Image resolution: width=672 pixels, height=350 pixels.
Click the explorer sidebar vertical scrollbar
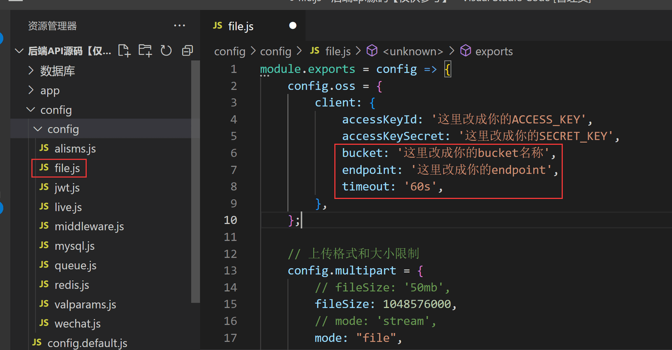[195, 181]
